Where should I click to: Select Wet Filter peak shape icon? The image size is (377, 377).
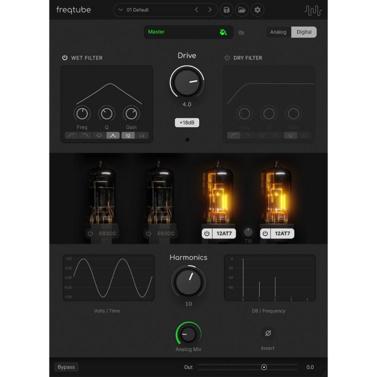coord(113,136)
